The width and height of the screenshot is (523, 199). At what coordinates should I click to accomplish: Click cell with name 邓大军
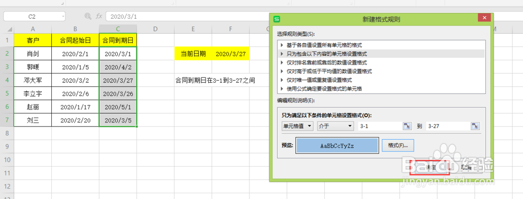tap(32, 80)
